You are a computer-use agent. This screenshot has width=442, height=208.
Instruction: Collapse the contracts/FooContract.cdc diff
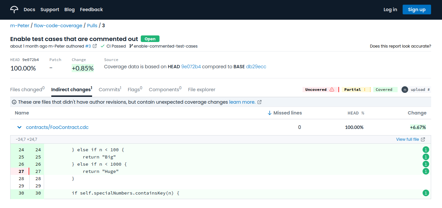pyautogui.click(x=19, y=127)
